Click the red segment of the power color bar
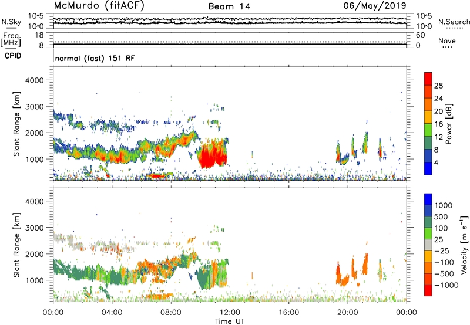This screenshot has height=325, width=470. (x=428, y=79)
